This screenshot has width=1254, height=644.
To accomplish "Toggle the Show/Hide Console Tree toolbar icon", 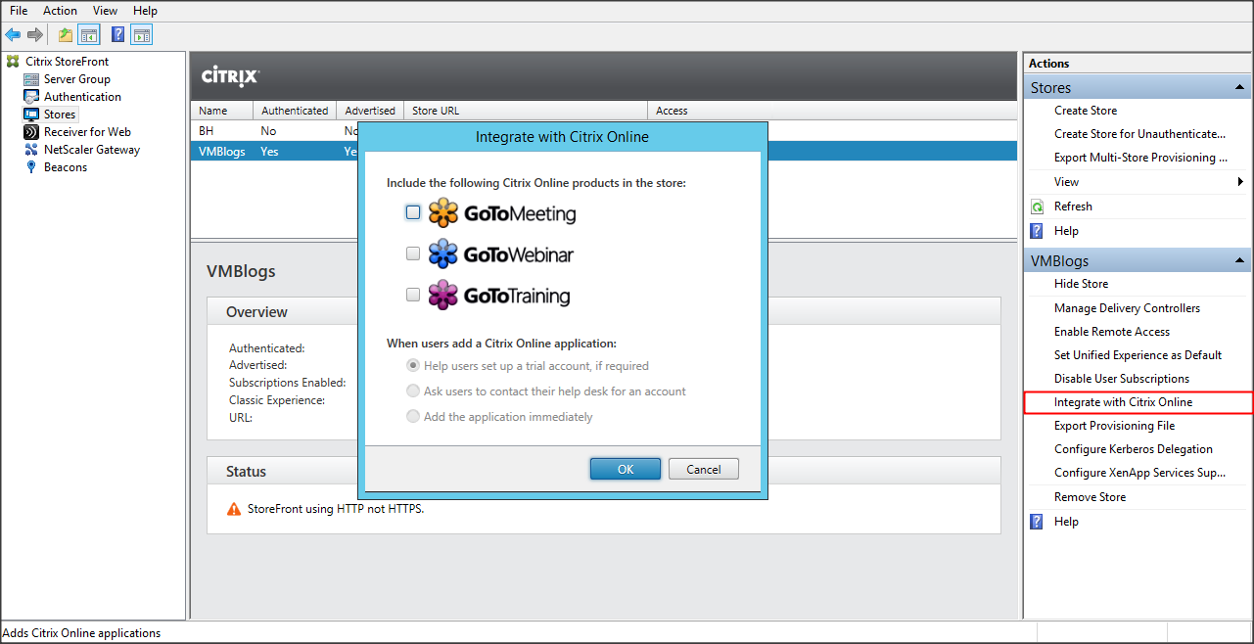I will (89, 35).
